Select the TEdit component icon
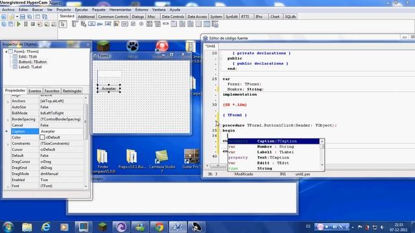Viewport: 415px width, 233px height. 108,24
